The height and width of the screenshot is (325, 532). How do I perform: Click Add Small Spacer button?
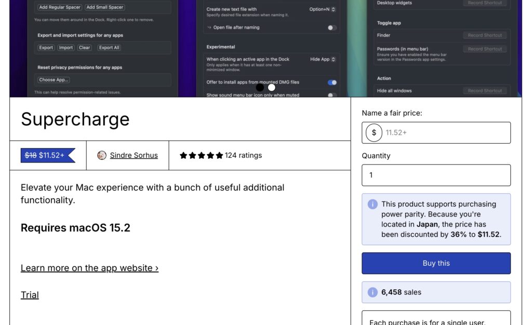click(x=104, y=7)
